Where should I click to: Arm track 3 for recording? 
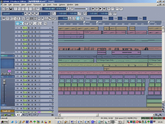[x=35, y=36]
